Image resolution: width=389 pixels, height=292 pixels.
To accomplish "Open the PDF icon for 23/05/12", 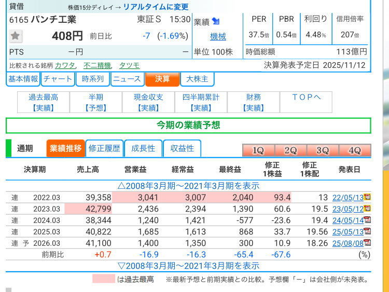I will 367,208.
